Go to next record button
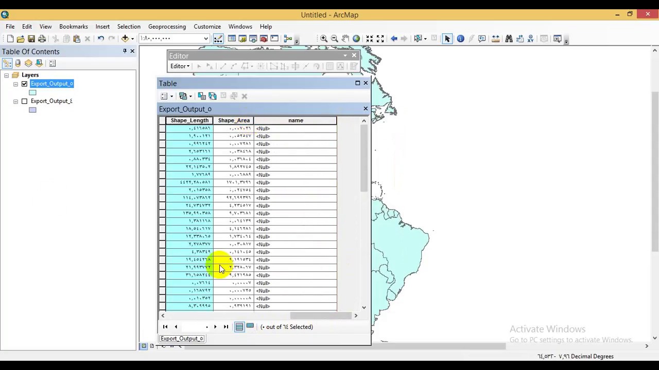 [215, 327]
